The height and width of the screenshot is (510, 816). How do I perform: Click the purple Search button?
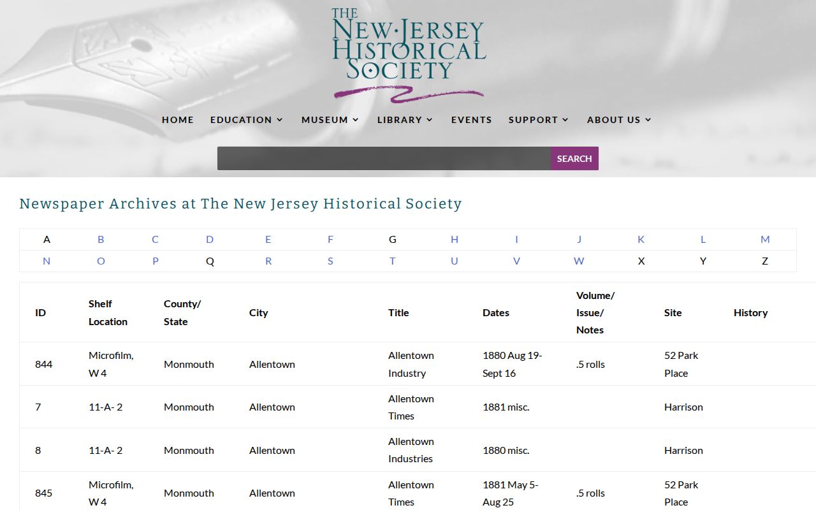[x=574, y=159]
